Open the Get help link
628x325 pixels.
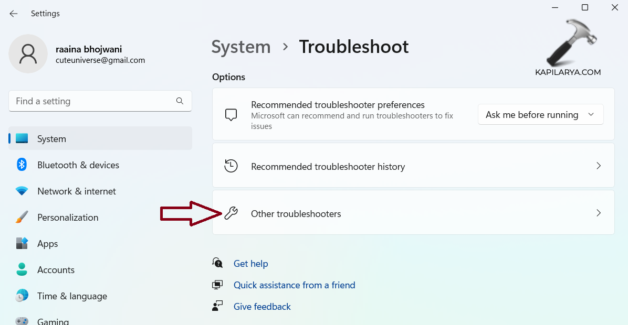250,264
